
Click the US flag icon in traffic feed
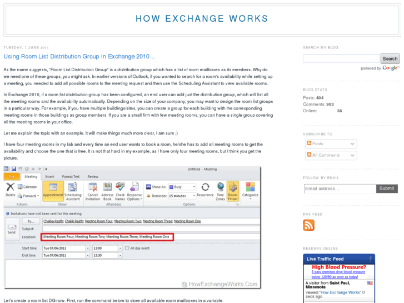(370, 283)
